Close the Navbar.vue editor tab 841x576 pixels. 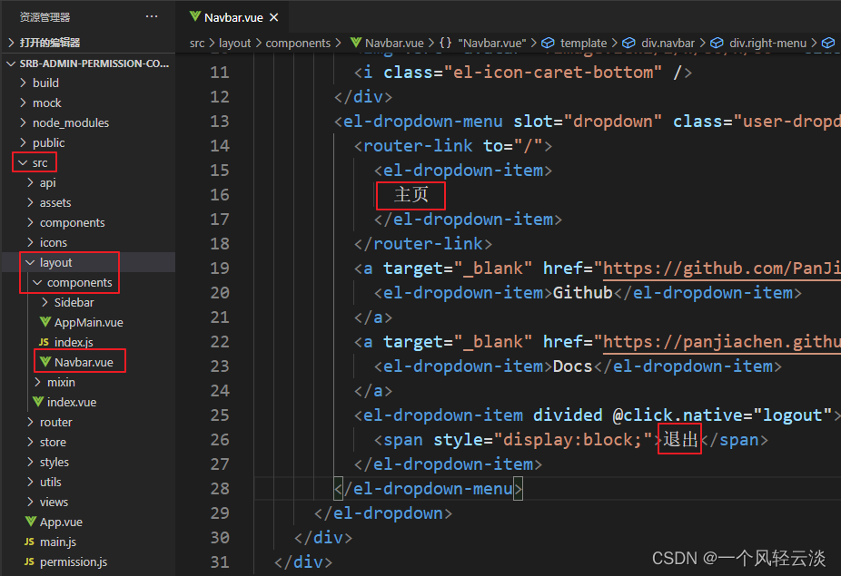tap(274, 17)
